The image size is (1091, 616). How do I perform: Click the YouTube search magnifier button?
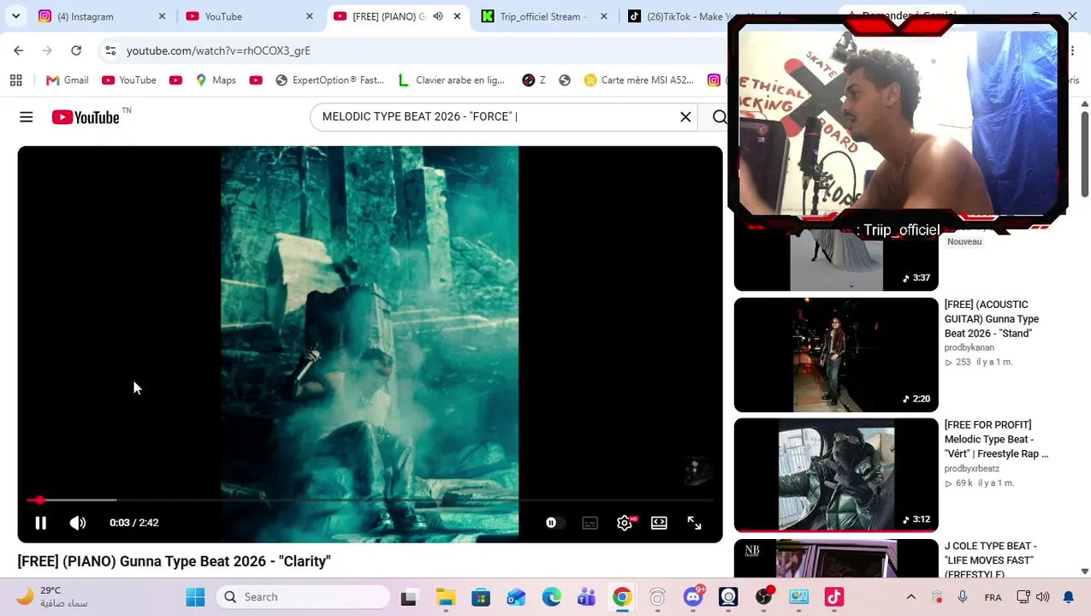coord(719,116)
